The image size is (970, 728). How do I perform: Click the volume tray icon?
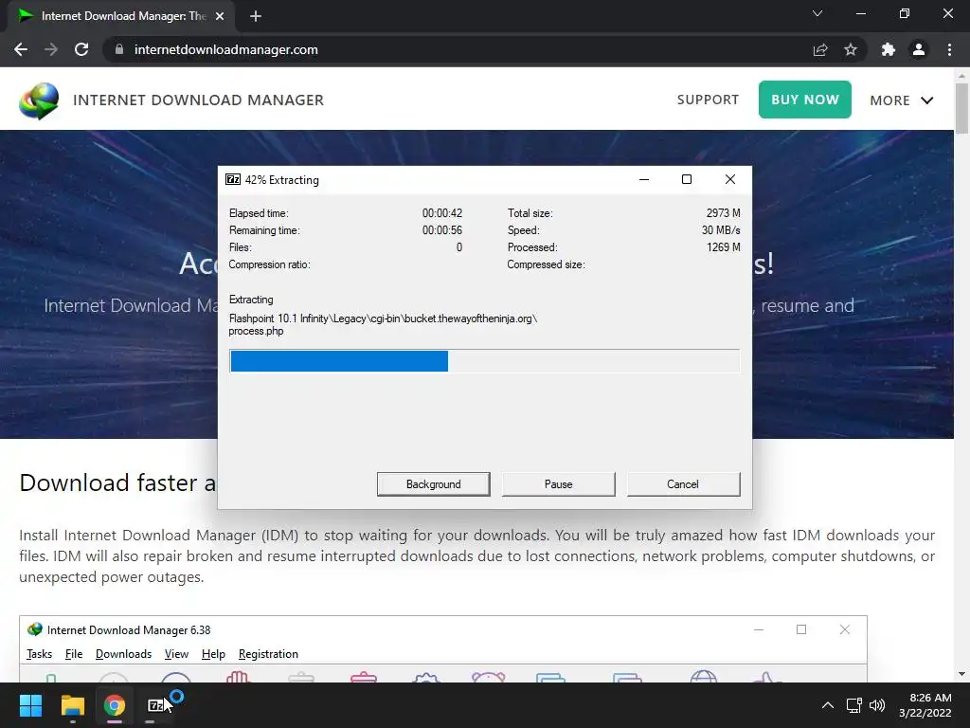(x=876, y=705)
